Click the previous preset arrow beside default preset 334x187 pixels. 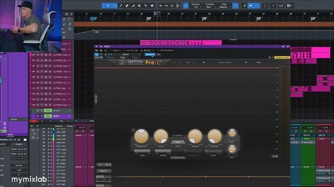pos(109,55)
